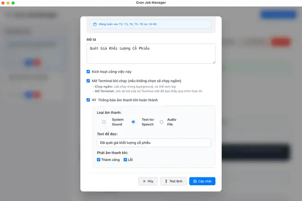The width and height of the screenshot is (302, 201).
Task: Click the calendar icon in the schedule summary
Action: 95,24
